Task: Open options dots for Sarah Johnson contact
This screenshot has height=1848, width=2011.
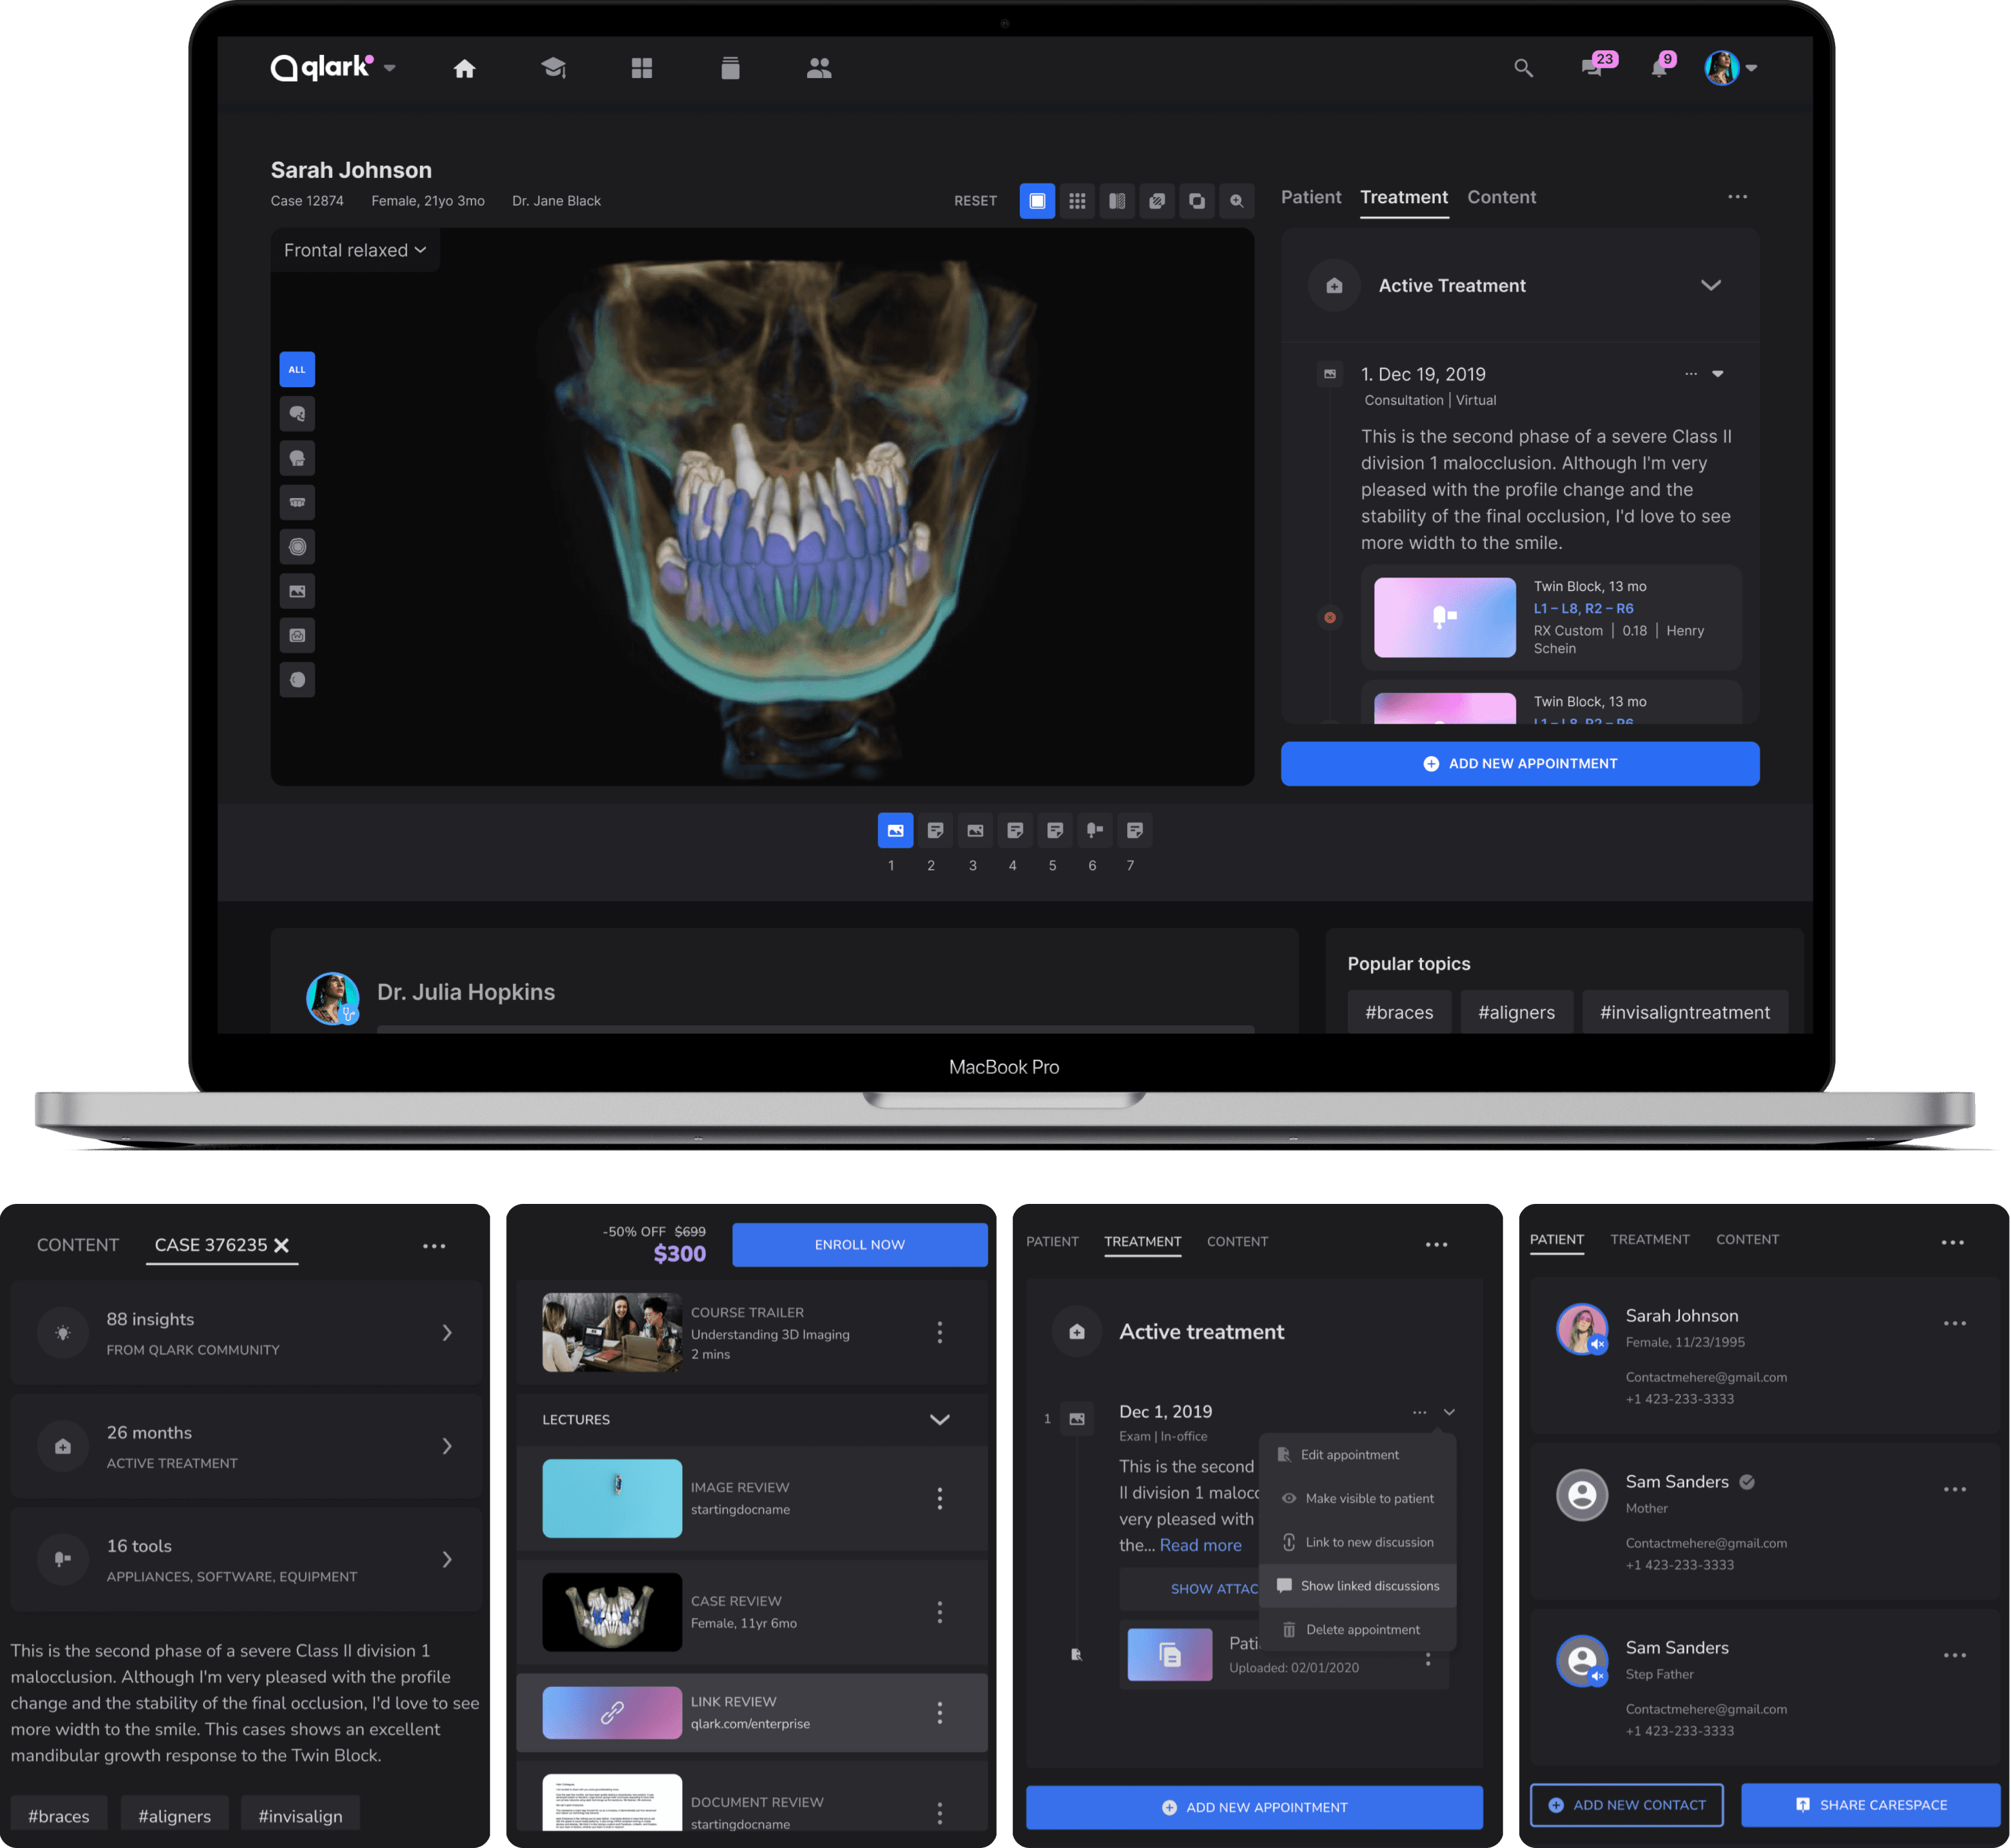Action: [x=1955, y=1324]
